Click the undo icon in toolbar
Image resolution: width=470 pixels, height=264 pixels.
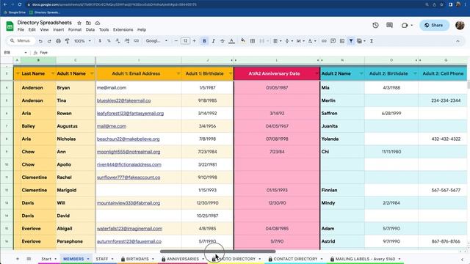[x=40, y=41]
